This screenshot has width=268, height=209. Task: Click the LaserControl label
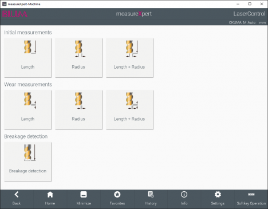[x=249, y=14]
